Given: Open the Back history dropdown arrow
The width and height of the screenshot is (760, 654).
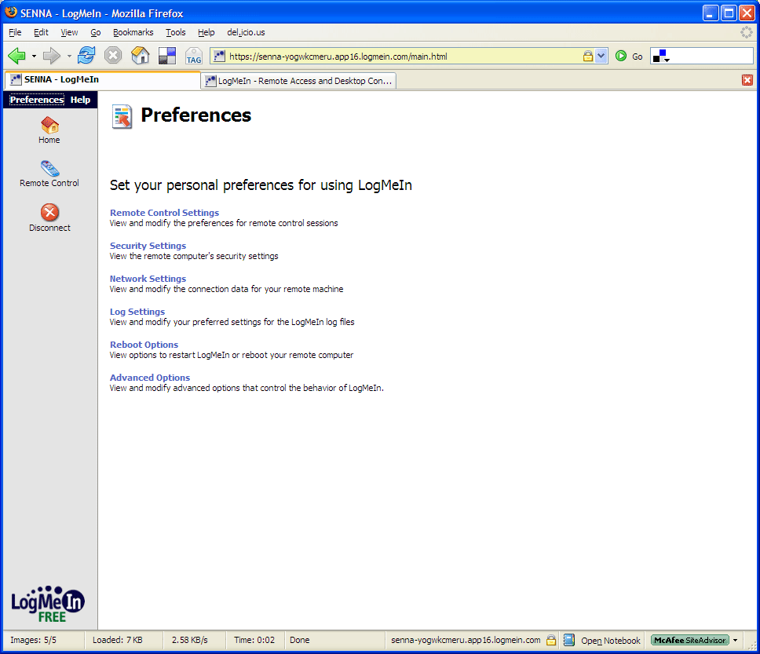Looking at the screenshot, I should 34,57.
